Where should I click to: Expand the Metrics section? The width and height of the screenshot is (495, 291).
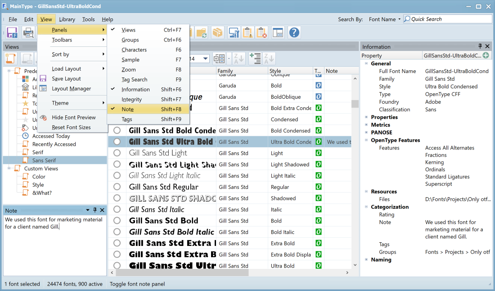coord(366,125)
